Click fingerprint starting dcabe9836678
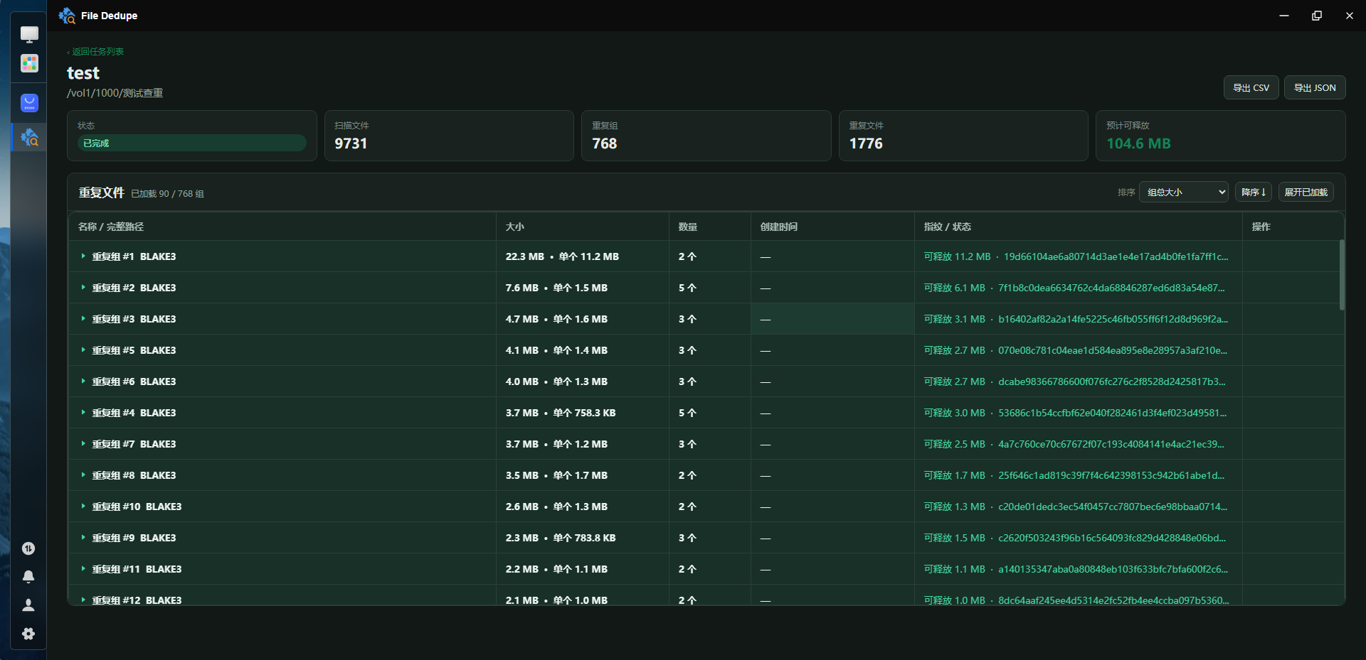The image size is (1366, 660). 1112,382
